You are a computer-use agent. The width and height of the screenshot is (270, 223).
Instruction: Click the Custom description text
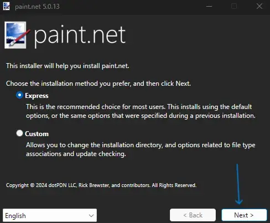click(141, 149)
